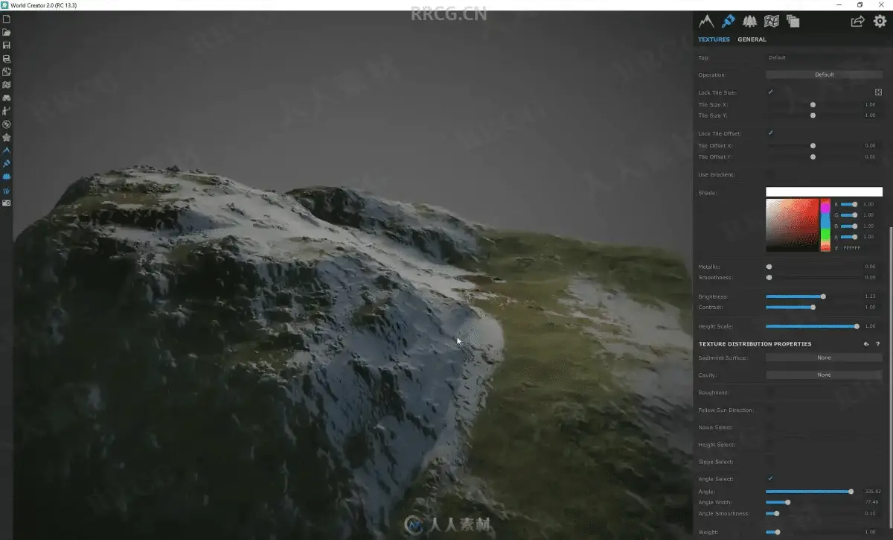Viewport: 893px width, 540px height.
Task: Click the camera screenshot icon
Action: 6,203
